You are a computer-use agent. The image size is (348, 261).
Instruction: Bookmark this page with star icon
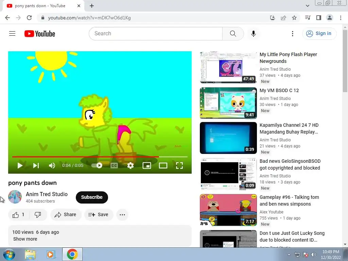click(x=294, y=18)
